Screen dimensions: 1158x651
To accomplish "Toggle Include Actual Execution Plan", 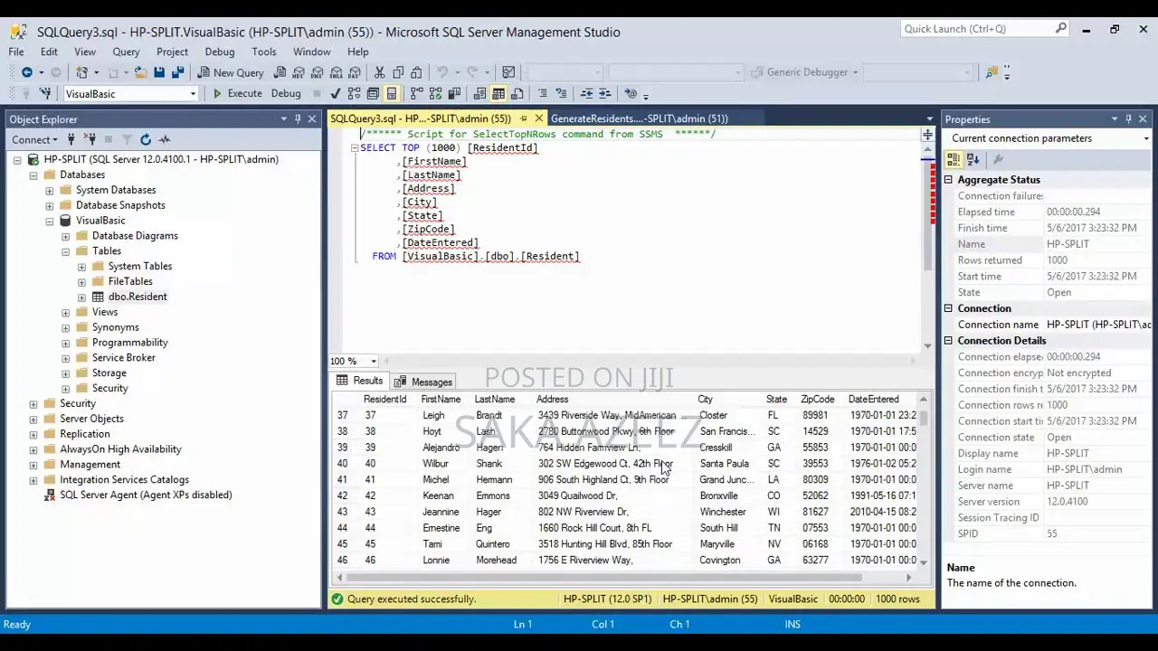I will click(416, 93).
